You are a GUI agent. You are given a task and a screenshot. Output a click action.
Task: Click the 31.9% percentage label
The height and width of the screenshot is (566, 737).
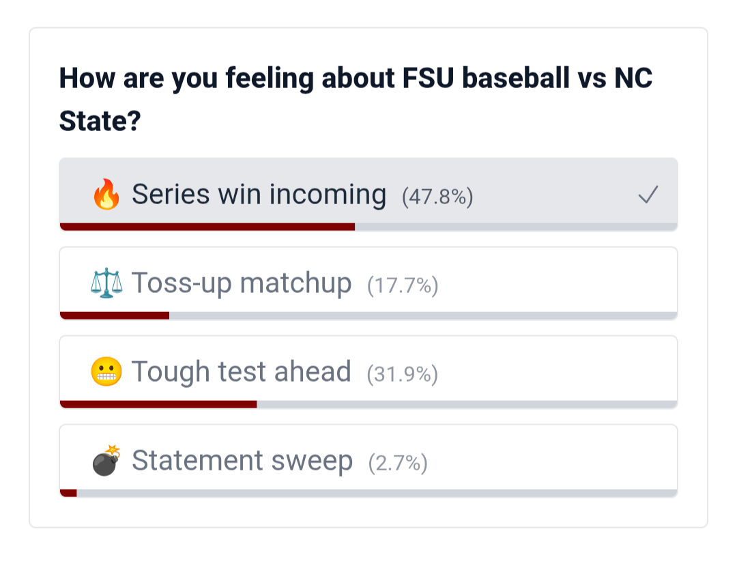[402, 374]
